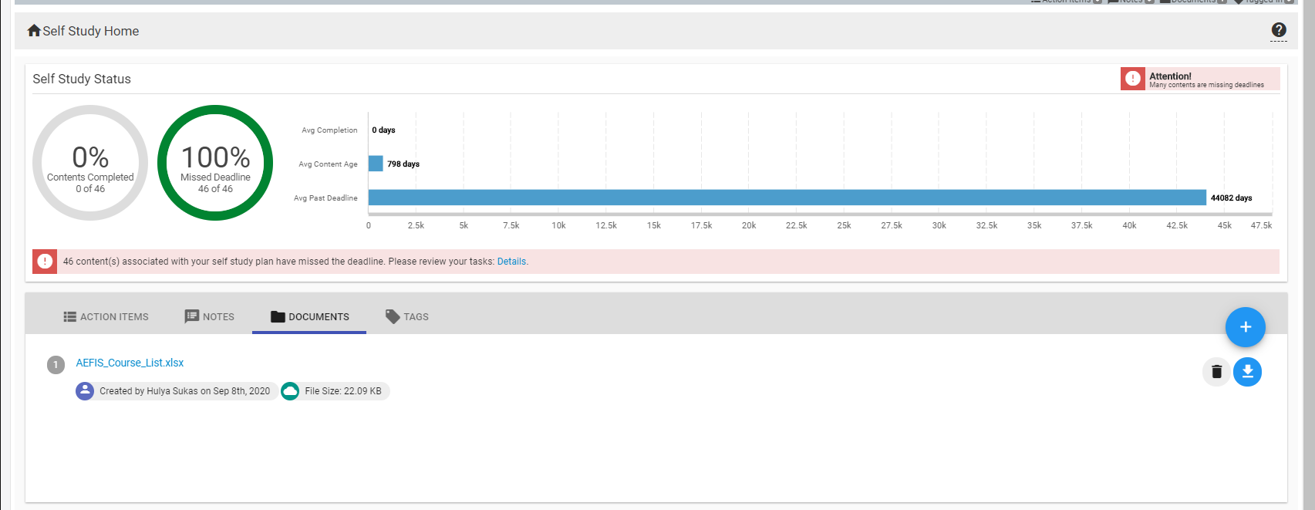Switch to the Action Items tab
The image size is (1315, 510).
[x=106, y=316]
